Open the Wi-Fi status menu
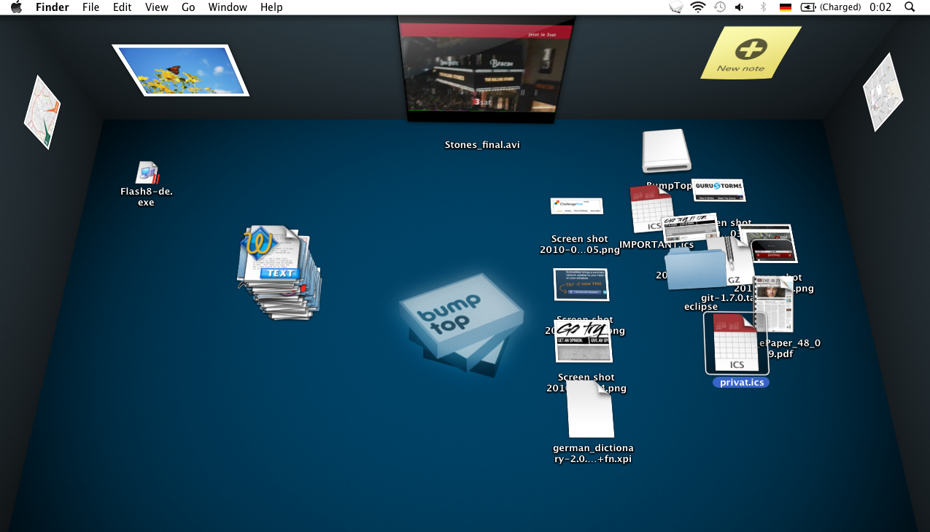Viewport: 930px width, 532px height. [x=698, y=7]
